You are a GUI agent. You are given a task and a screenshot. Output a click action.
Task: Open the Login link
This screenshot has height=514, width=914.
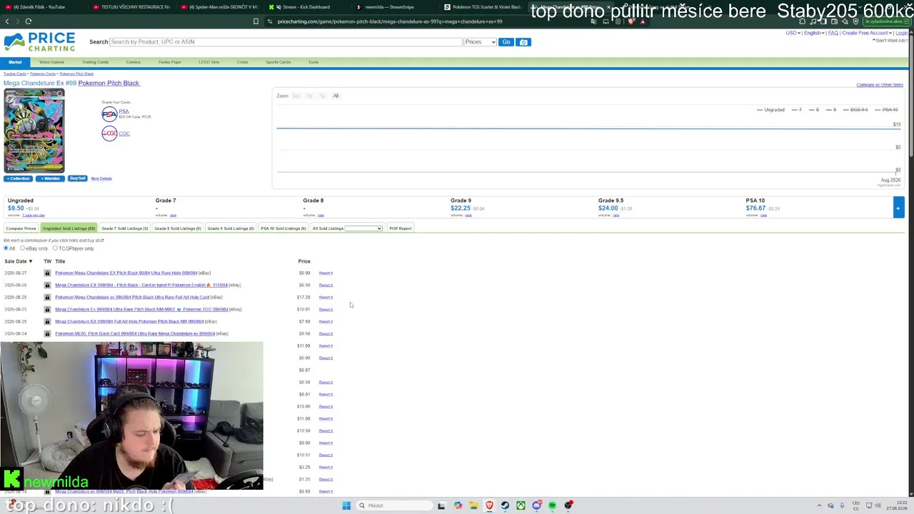pos(902,33)
